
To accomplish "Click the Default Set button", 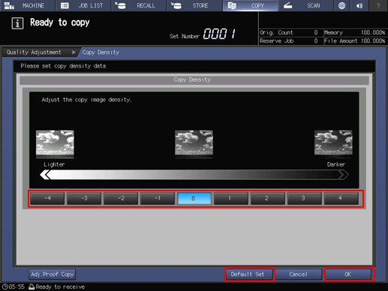I will tap(249, 274).
